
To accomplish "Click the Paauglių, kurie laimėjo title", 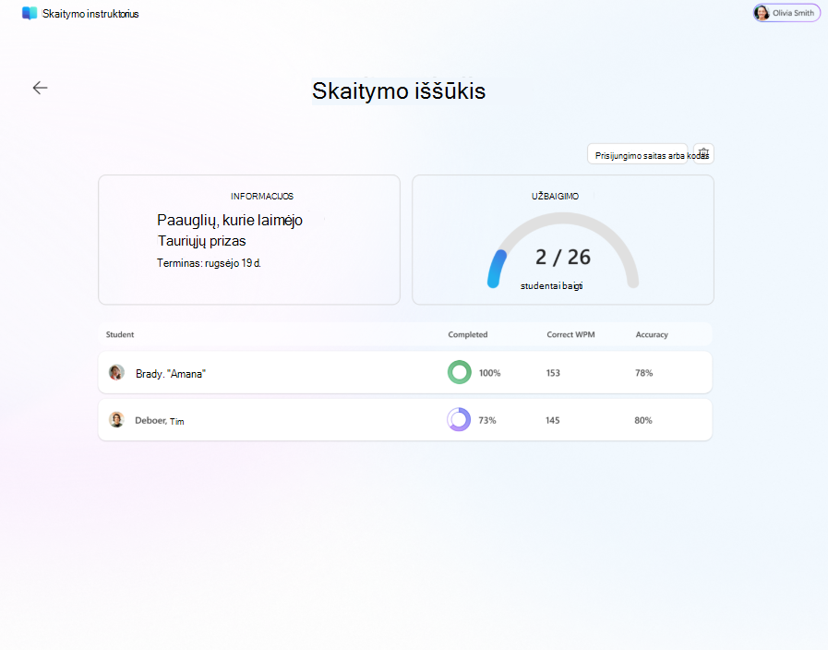I will click(230, 220).
